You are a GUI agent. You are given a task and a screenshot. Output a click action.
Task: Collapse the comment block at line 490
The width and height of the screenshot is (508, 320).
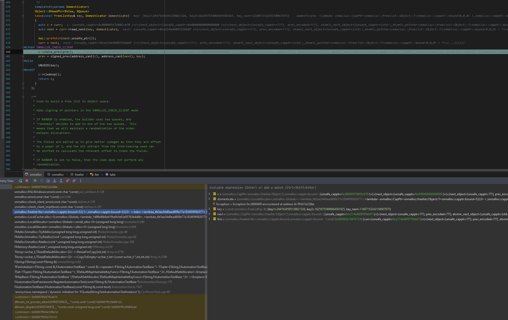pyautogui.click(x=23, y=97)
